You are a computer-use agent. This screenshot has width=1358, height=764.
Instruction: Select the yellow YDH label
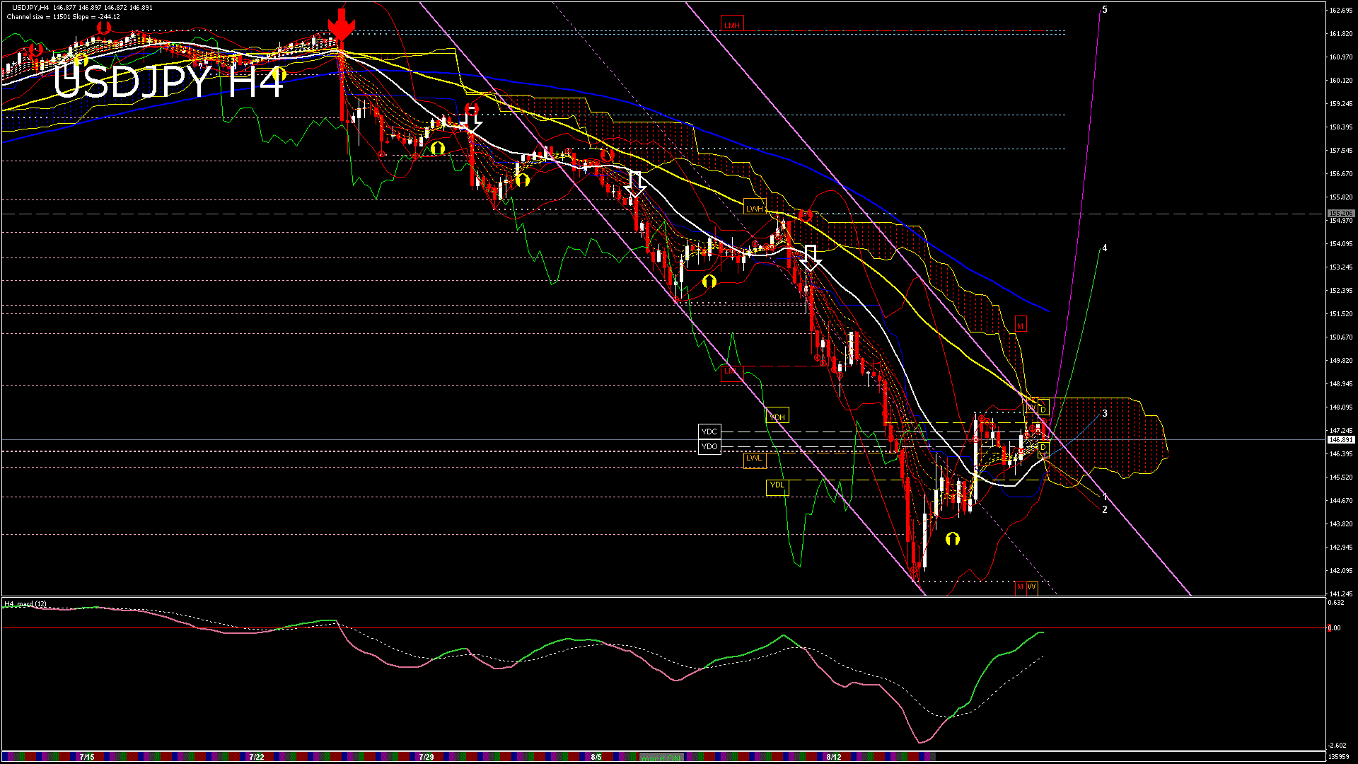[777, 417]
